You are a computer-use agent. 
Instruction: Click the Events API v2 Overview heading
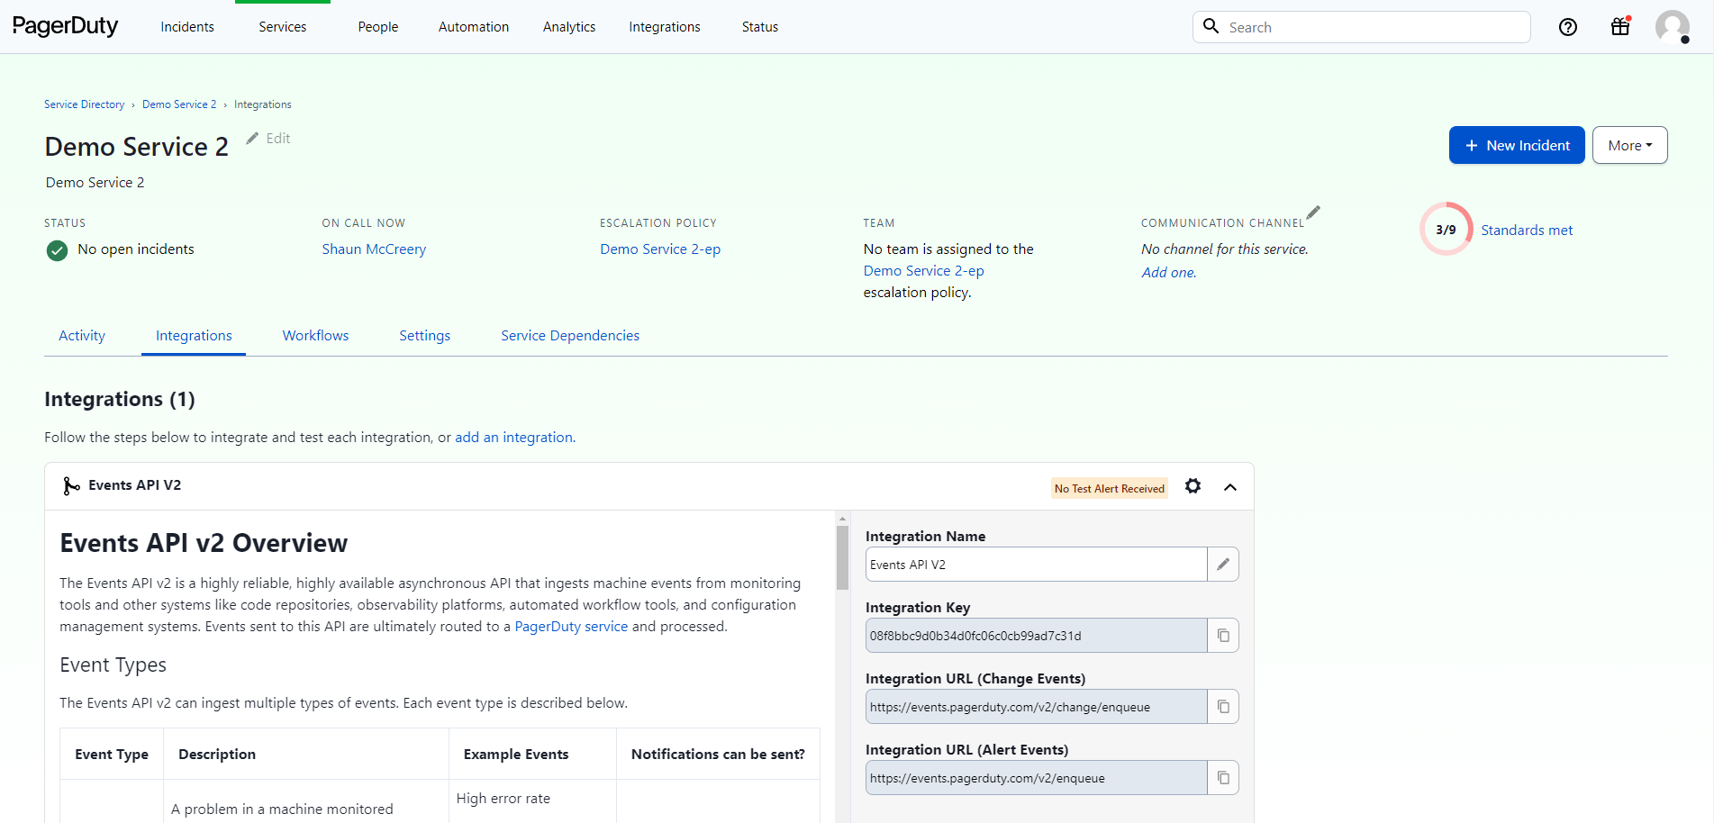(204, 543)
